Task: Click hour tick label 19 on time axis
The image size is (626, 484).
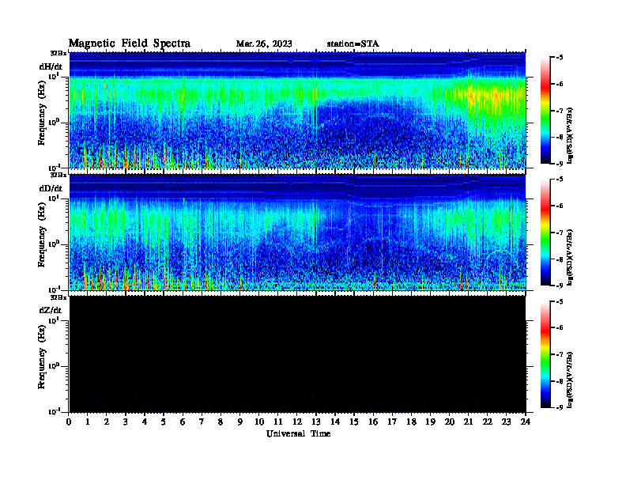Action: [x=430, y=422]
